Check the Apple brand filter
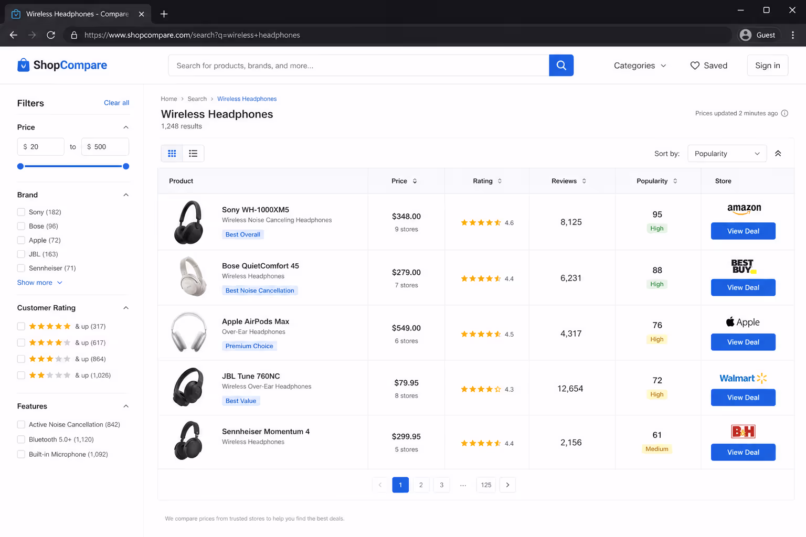 [x=21, y=240]
